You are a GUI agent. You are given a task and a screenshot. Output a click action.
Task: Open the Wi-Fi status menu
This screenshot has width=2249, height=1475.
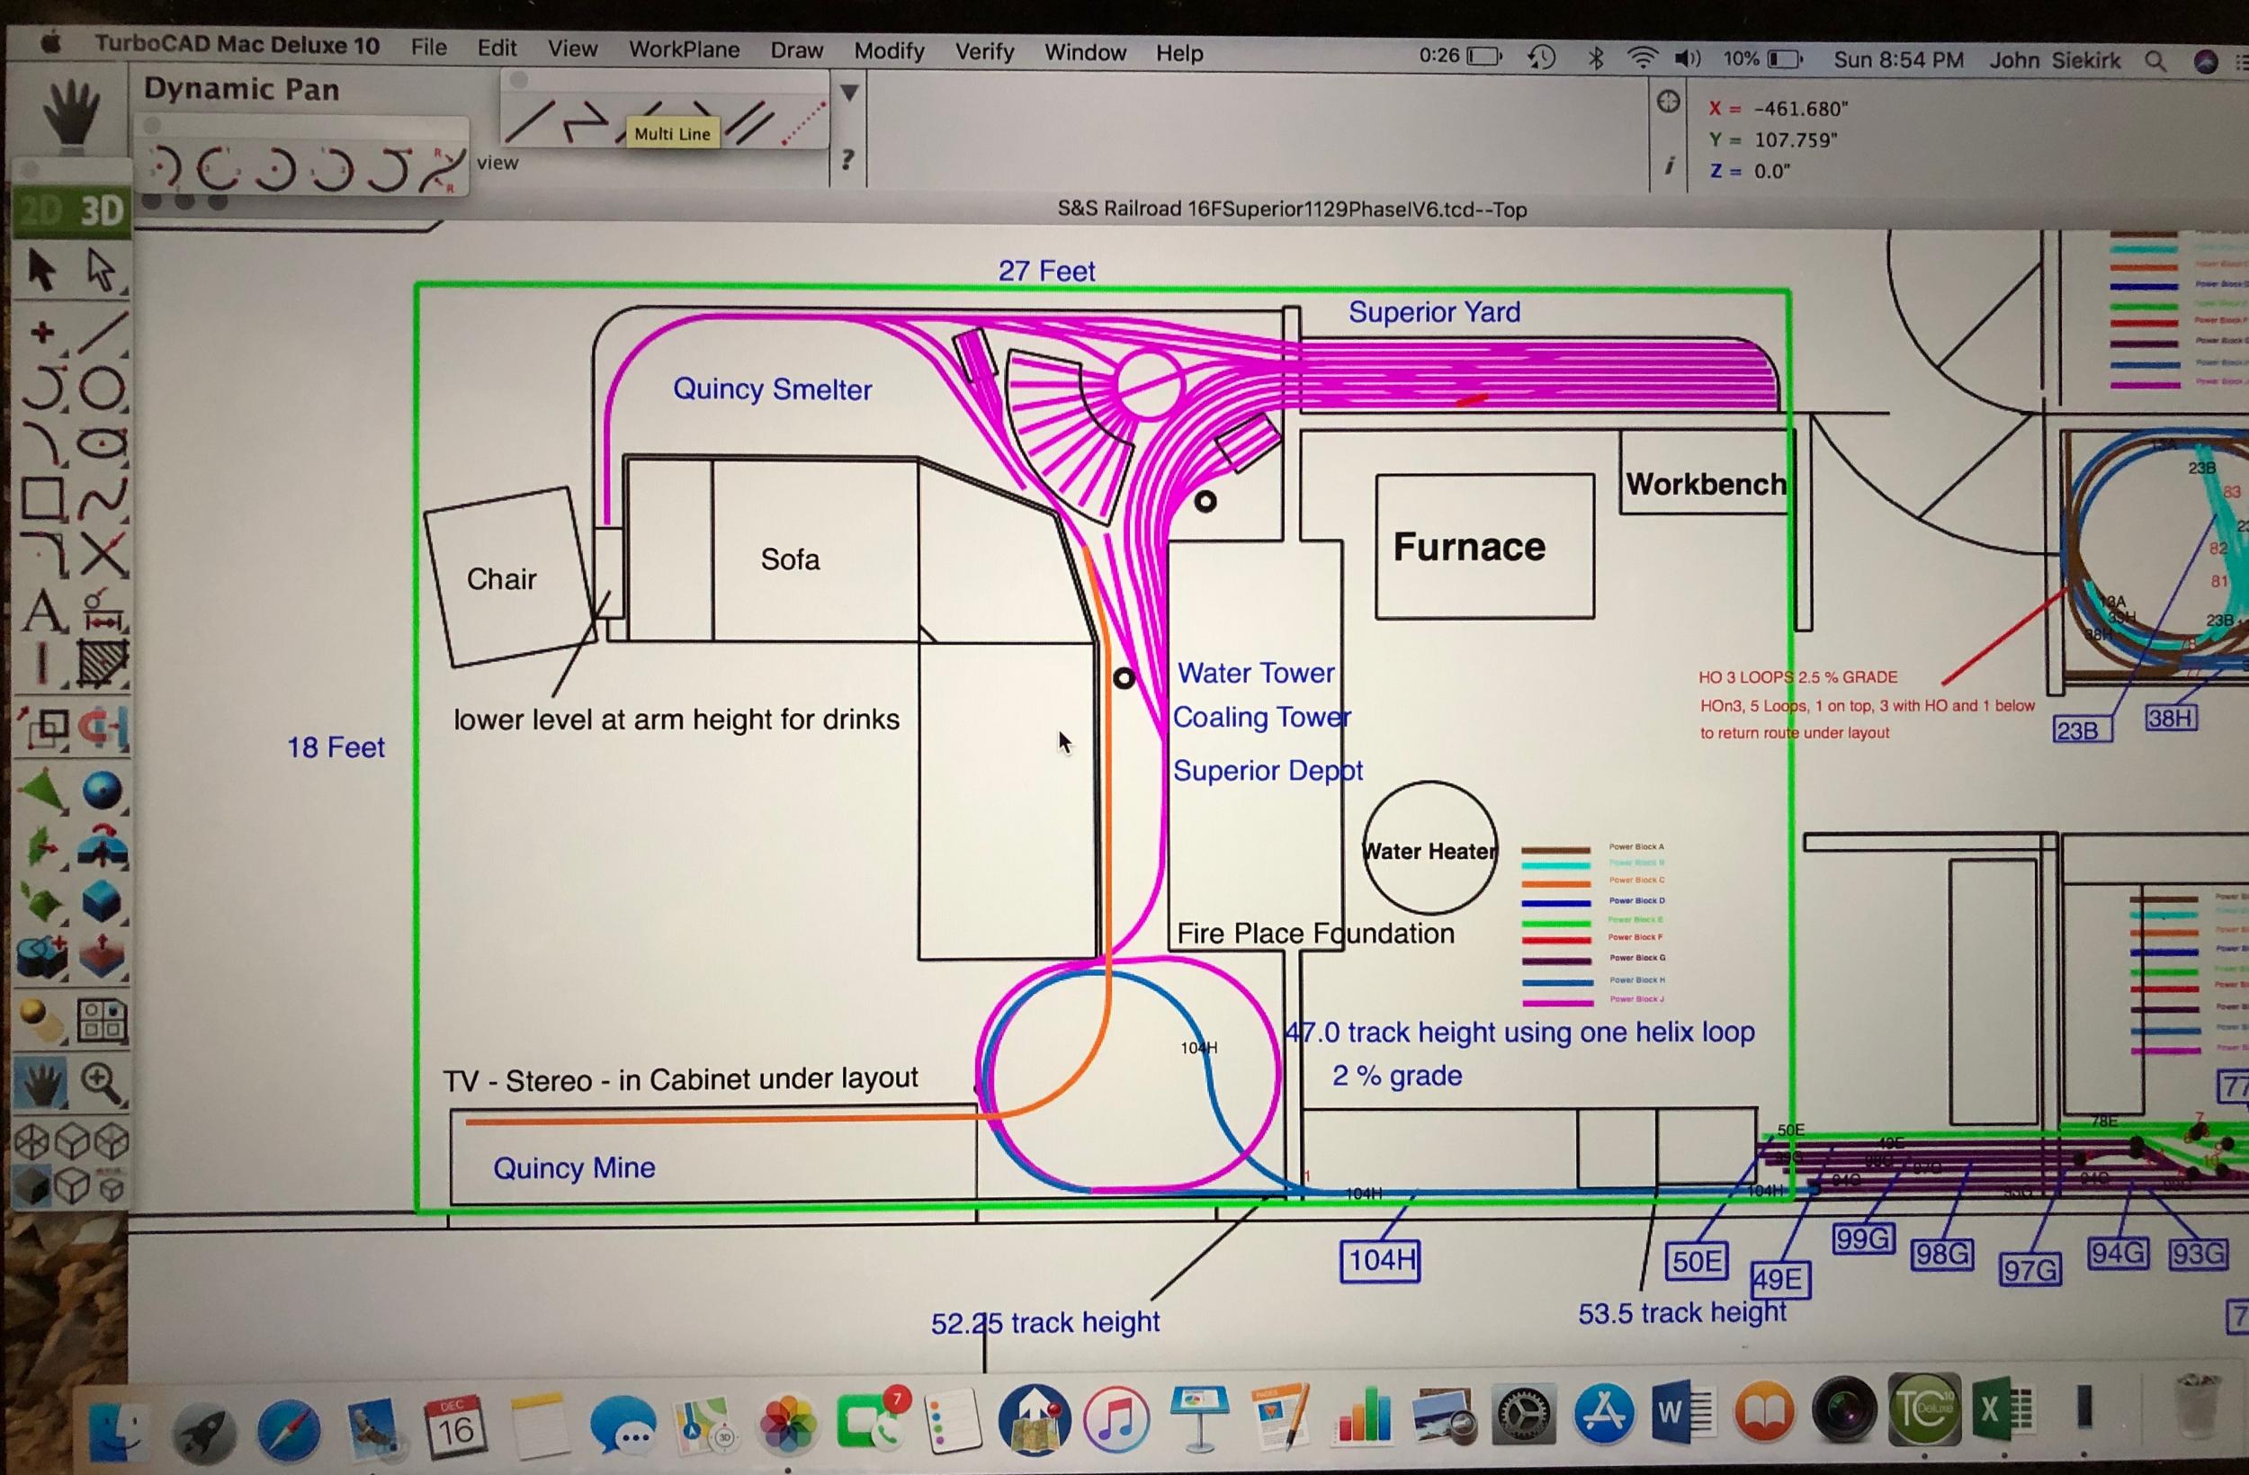tap(1643, 58)
